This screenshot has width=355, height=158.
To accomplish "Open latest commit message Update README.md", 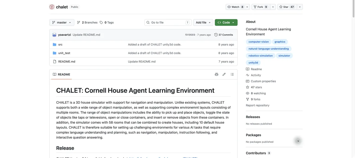I will click(86, 35).
